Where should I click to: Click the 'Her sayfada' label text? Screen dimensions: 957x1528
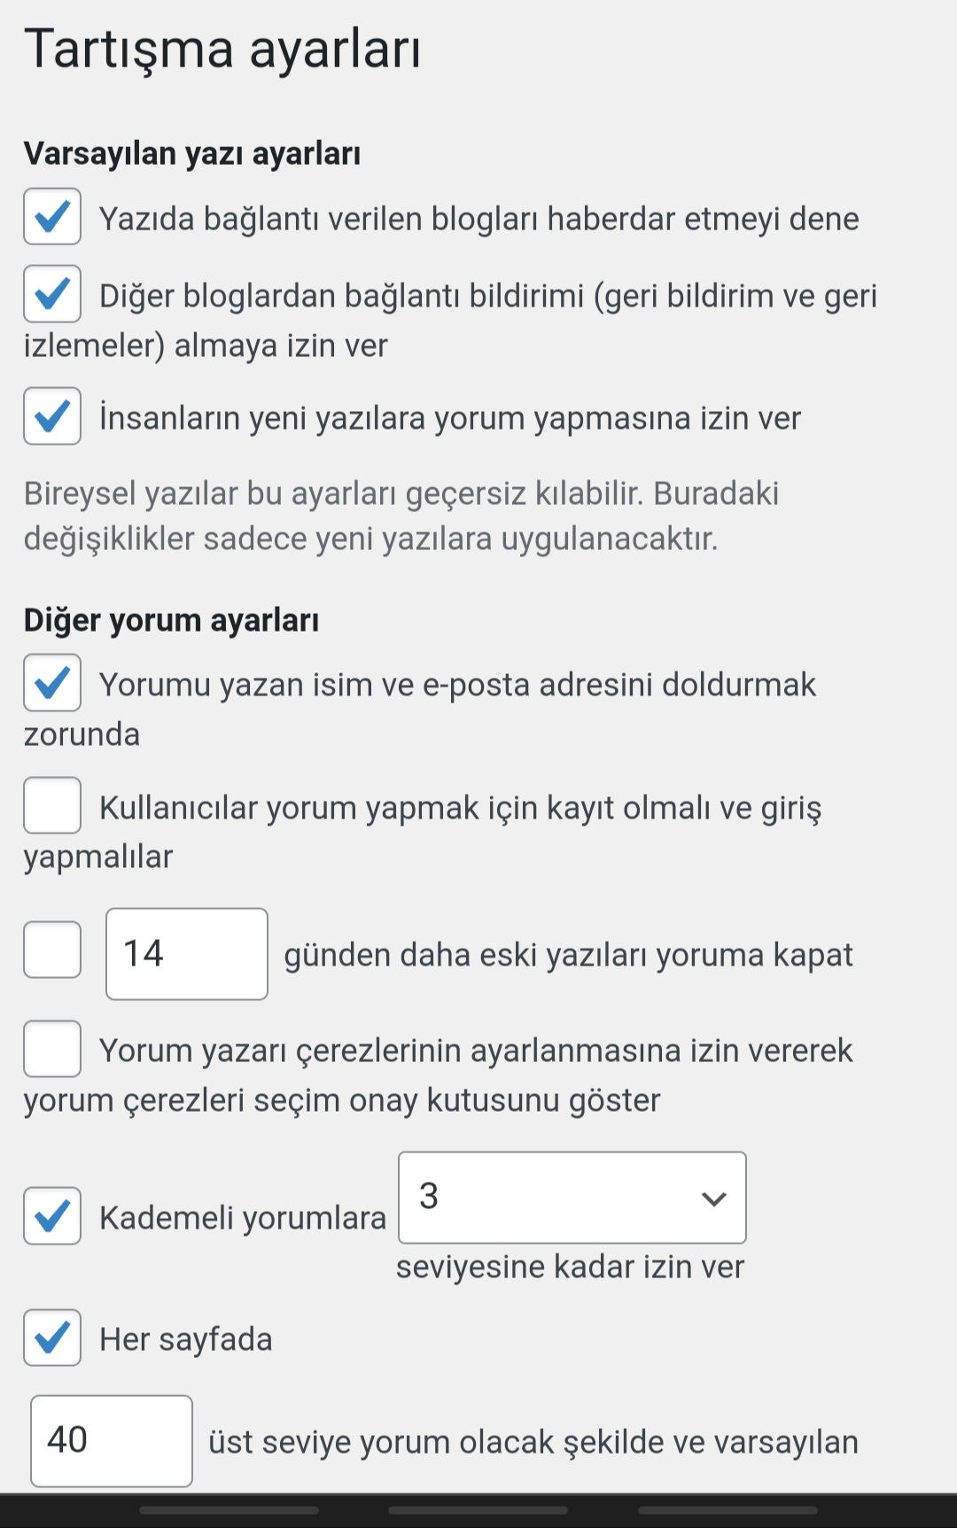(186, 1339)
